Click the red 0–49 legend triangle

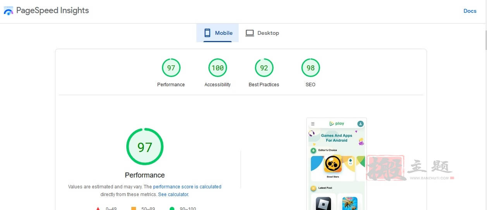pyautogui.click(x=98, y=209)
